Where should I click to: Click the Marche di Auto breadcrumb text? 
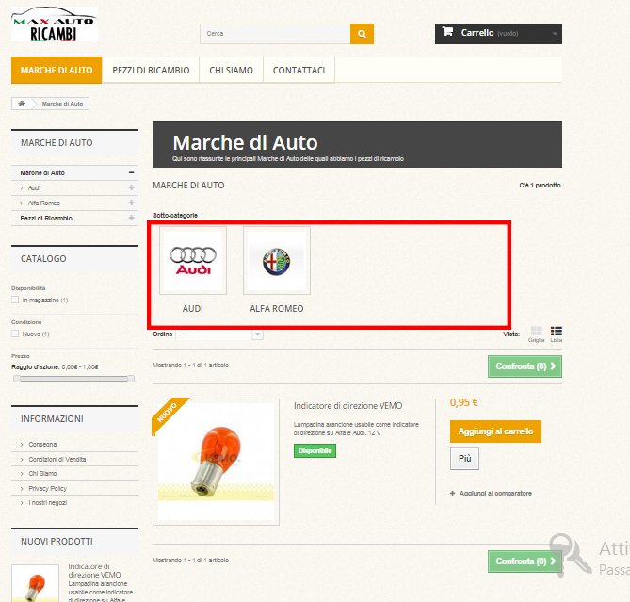[63, 104]
